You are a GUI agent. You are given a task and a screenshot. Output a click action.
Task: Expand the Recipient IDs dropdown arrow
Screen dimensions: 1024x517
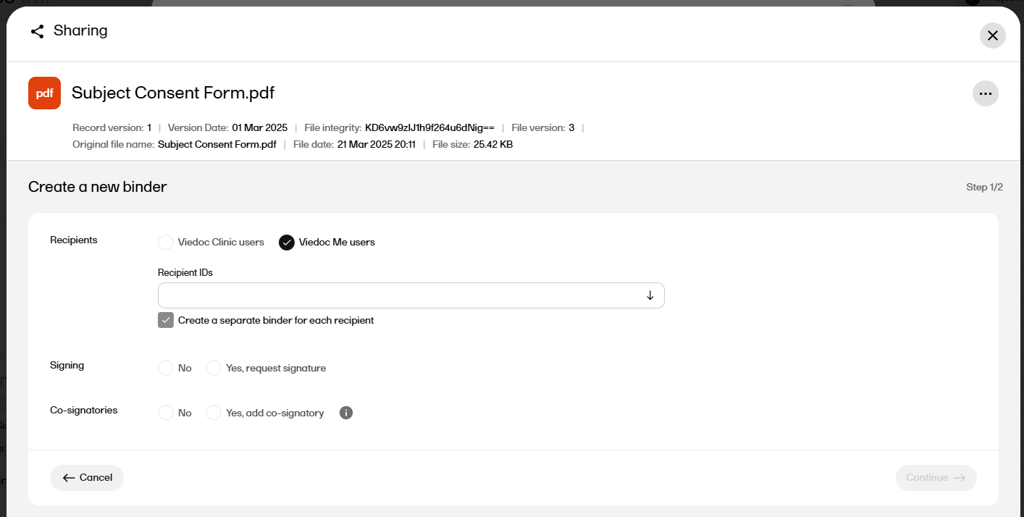pyautogui.click(x=650, y=295)
